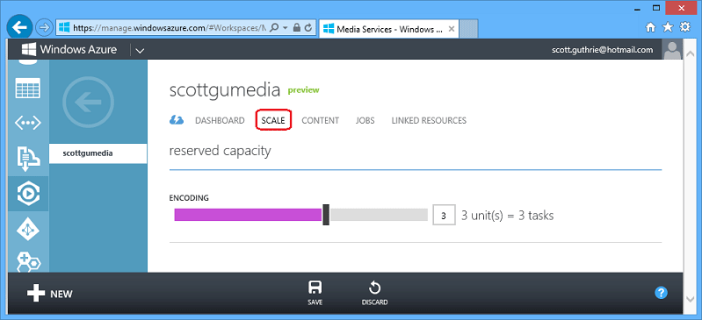Discard the pending changes

(374, 293)
